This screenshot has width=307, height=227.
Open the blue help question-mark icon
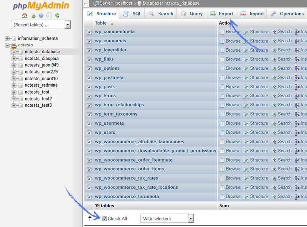pyautogui.click(x=41, y=15)
